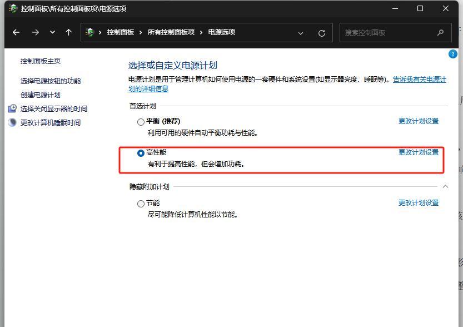Open 更改计划设置 for 高性能 plan
Screen dimensions: 463x327
(x=418, y=152)
